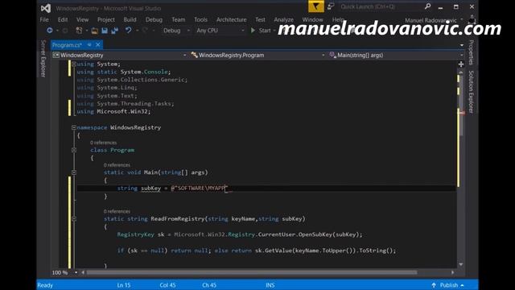515x290 pixels.
Task: Click the Publish button in status bar
Action: (448, 285)
